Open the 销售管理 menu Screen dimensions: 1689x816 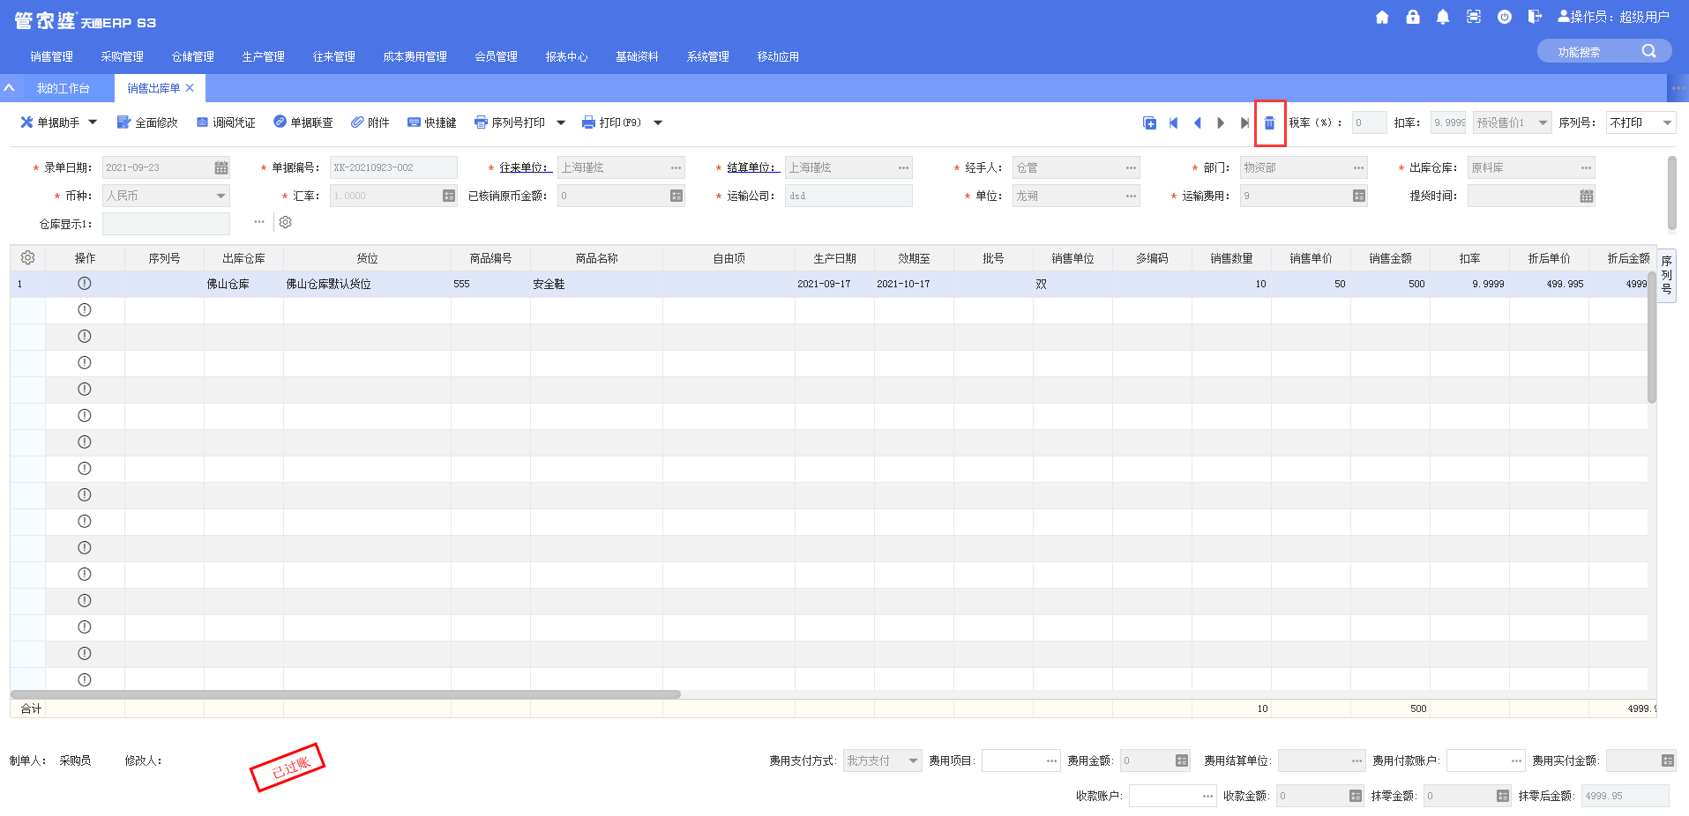52,56
